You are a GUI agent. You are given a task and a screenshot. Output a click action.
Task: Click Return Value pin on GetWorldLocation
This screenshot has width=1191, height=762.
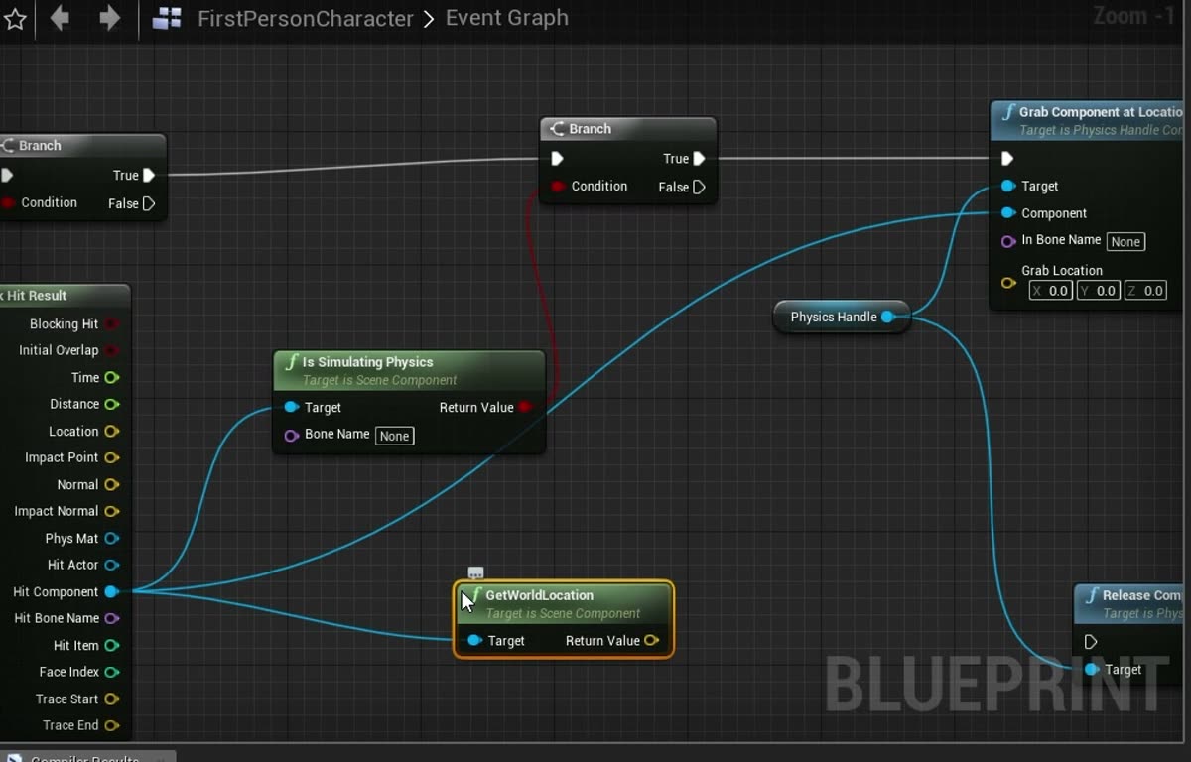[x=651, y=641]
